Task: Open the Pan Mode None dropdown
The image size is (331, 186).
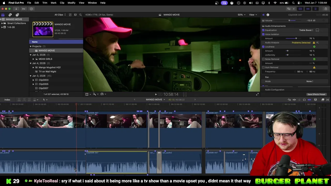Action: pyautogui.click(x=310, y=81)
